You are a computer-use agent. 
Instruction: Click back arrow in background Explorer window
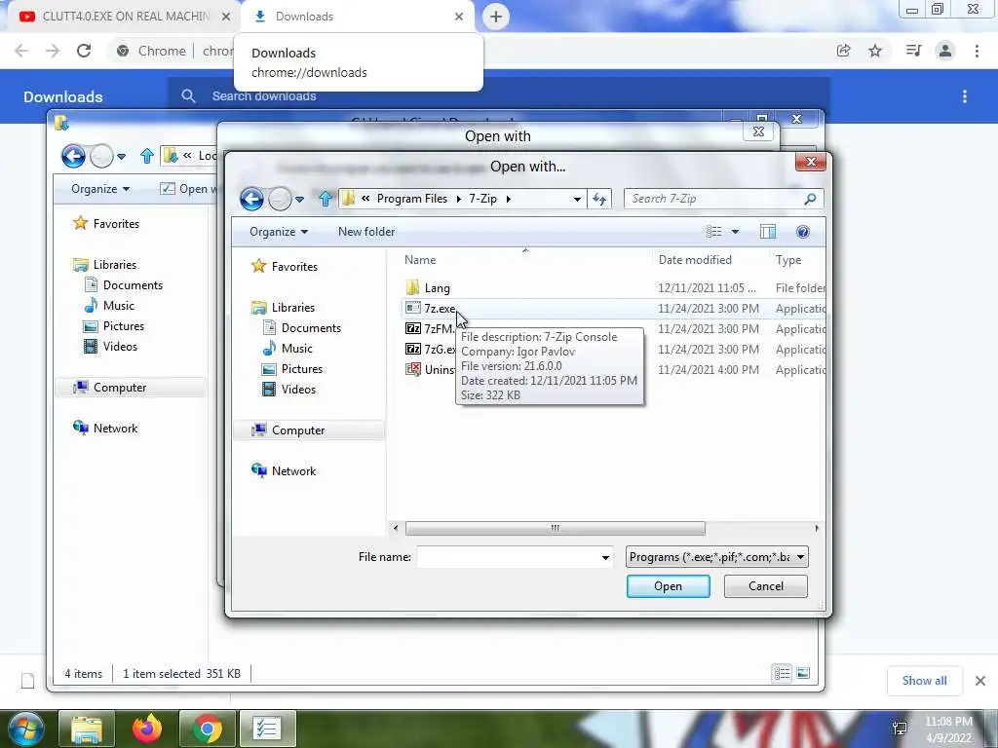pos(73,156)
